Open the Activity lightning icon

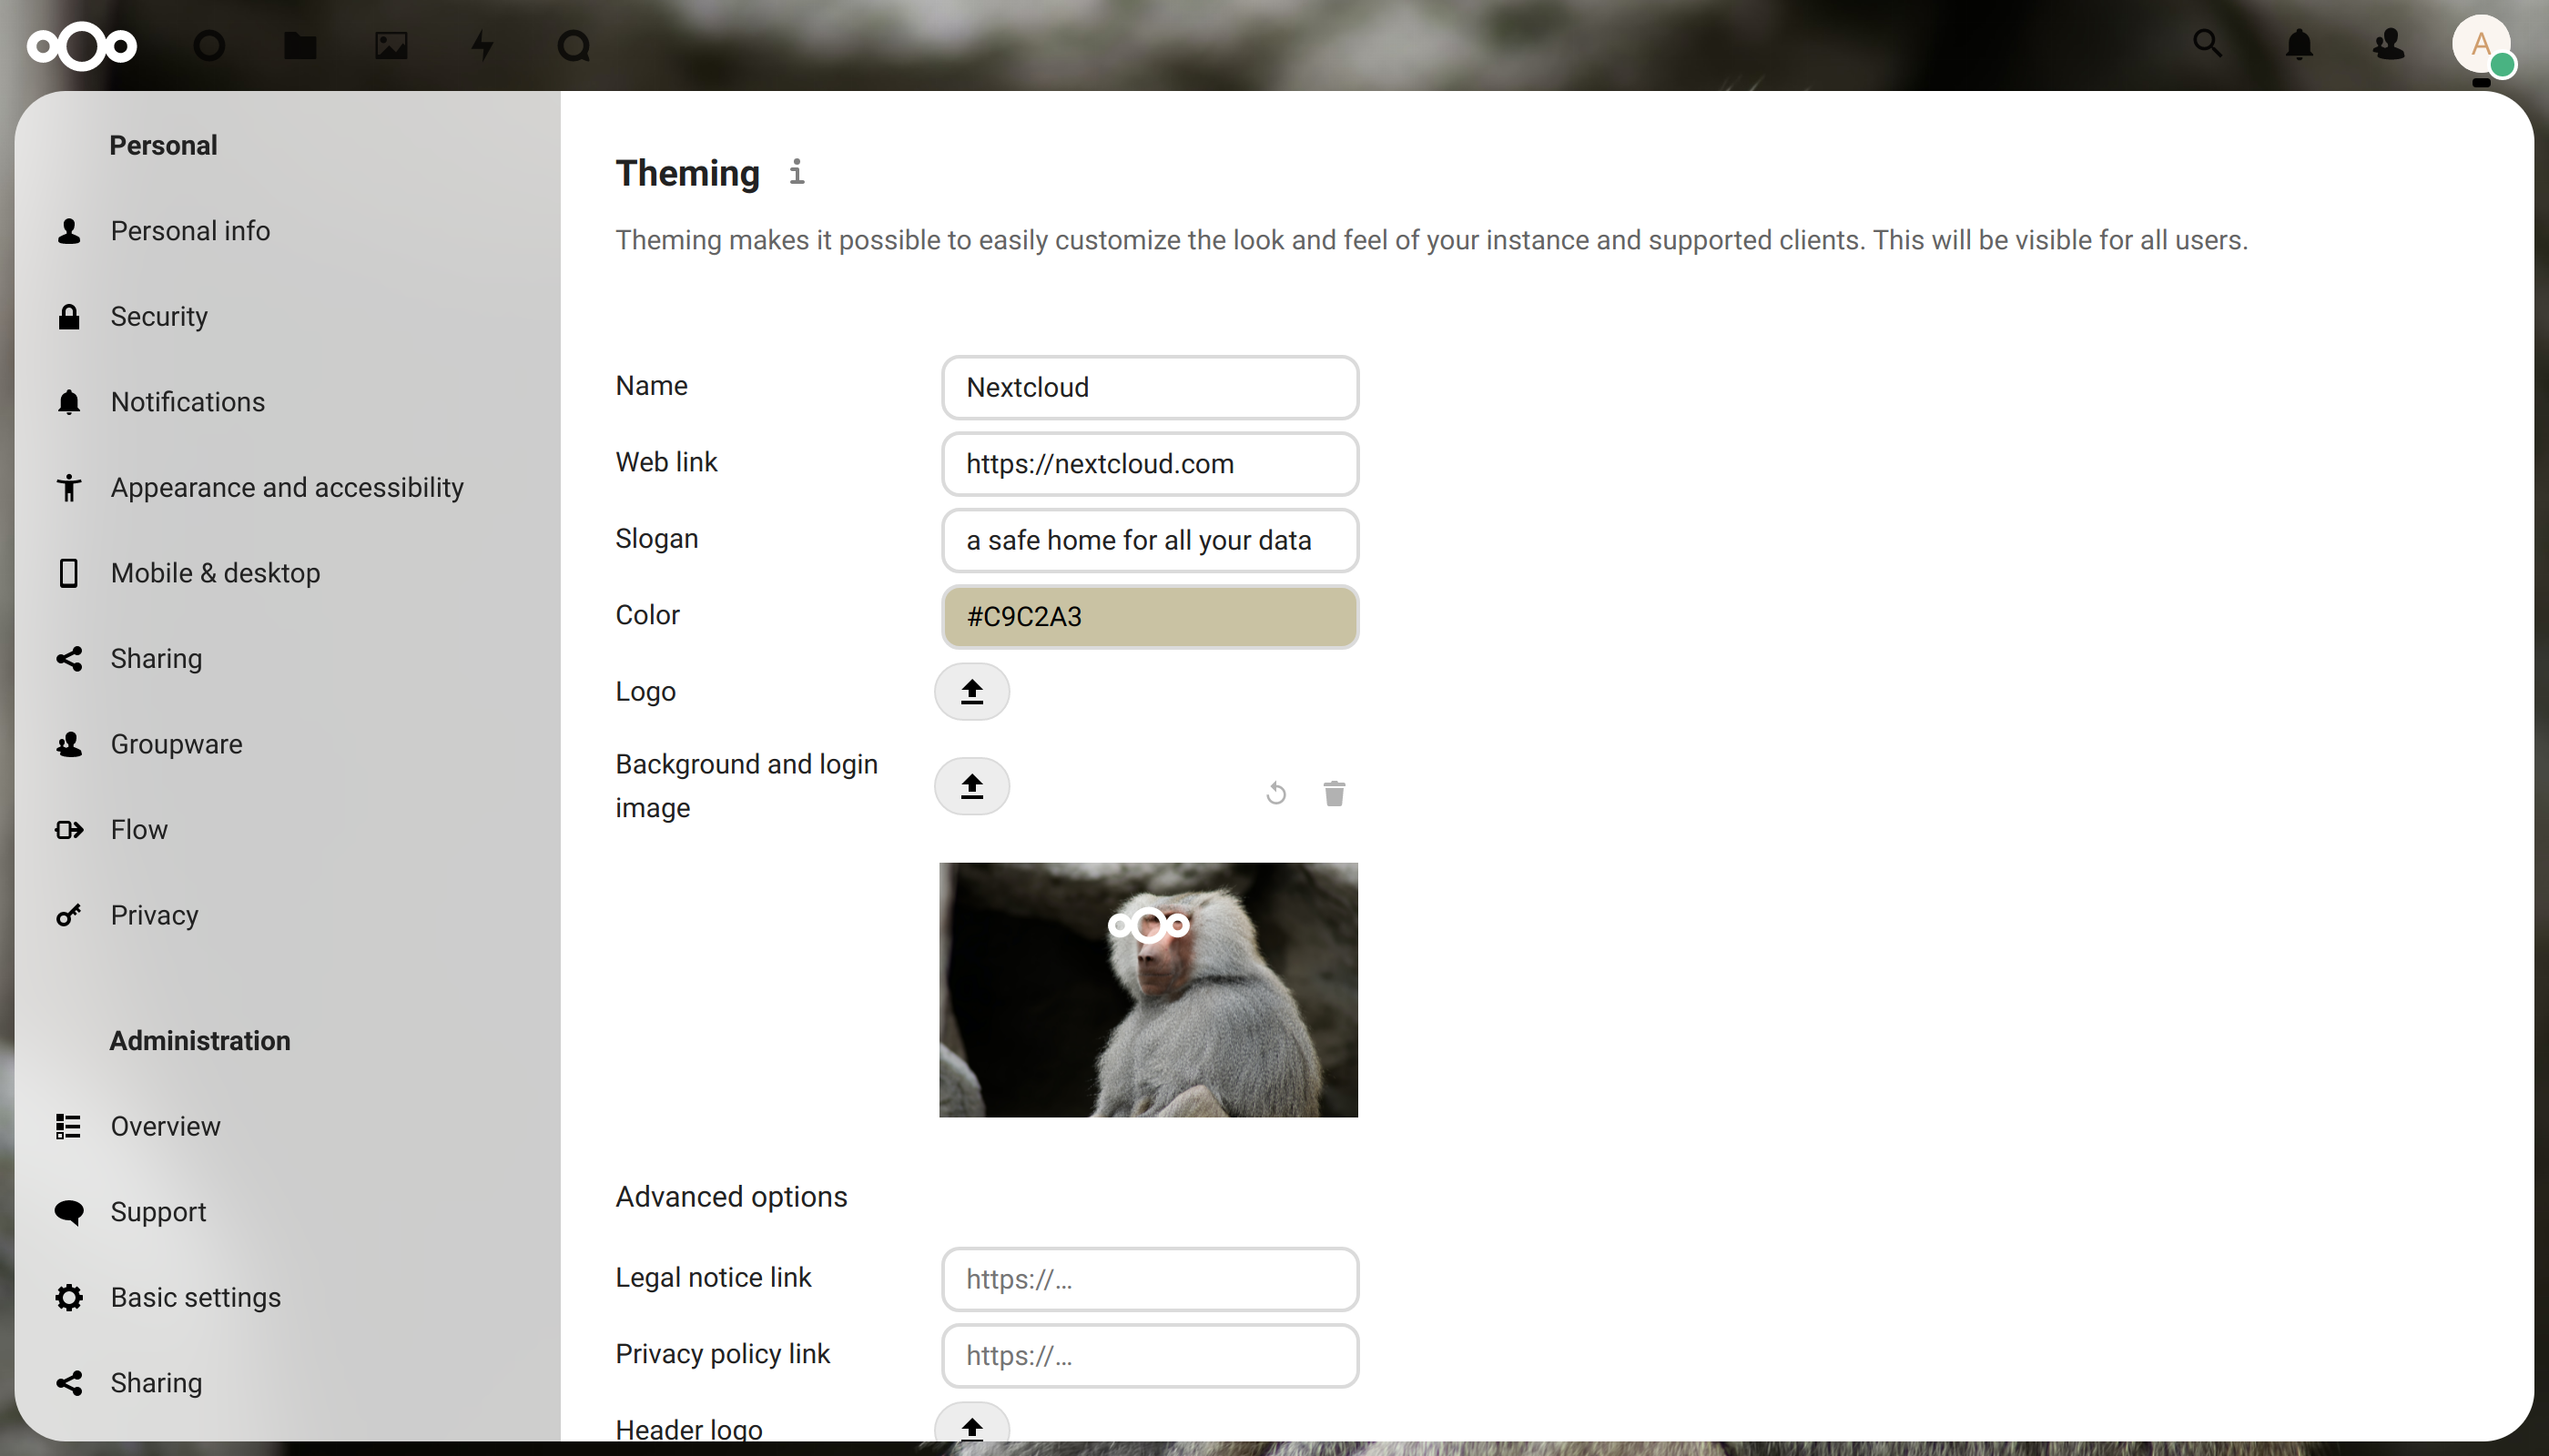coord(482,45)
